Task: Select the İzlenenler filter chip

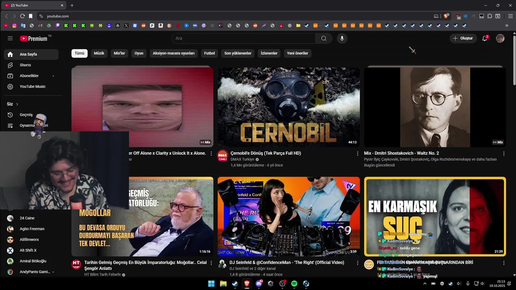Action: pyautogui.click(x=269, y=53)
